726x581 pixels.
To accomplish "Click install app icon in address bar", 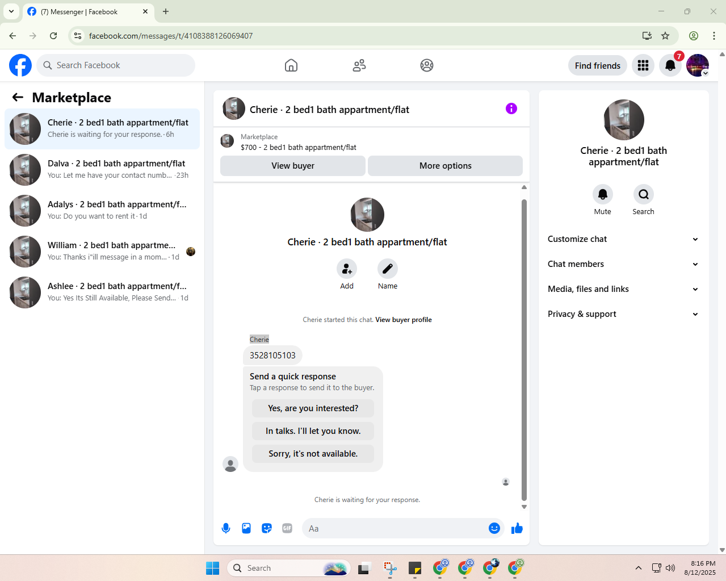I will 647,36.
